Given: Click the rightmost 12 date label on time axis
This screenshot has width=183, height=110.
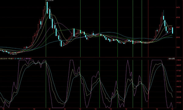Looking at the screenshot, I should (172, 109).
